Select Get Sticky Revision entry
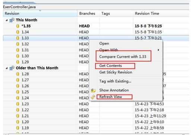 point(116,72)
